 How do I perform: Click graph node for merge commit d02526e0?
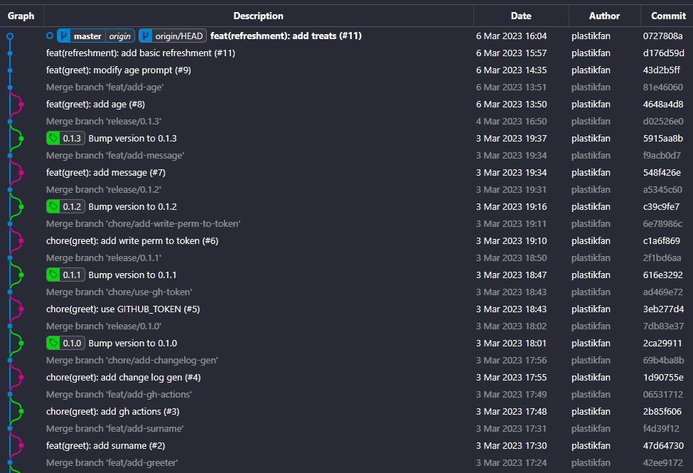10,121
